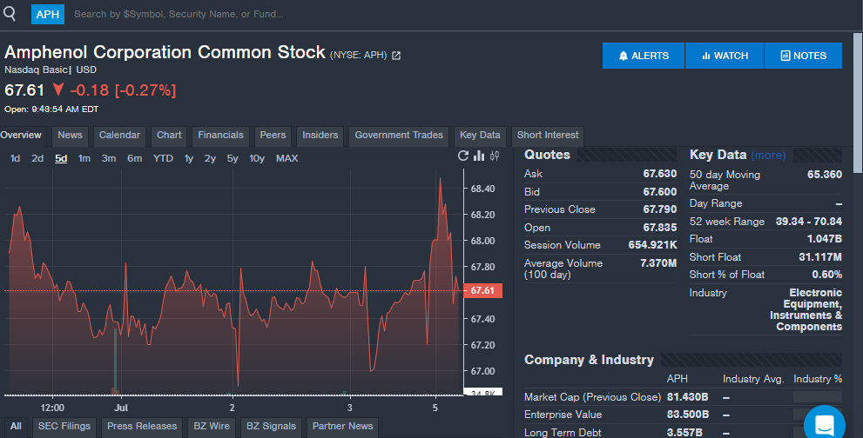Select the MAX chart range
This screenshot has width=863, height=438.
287,158
